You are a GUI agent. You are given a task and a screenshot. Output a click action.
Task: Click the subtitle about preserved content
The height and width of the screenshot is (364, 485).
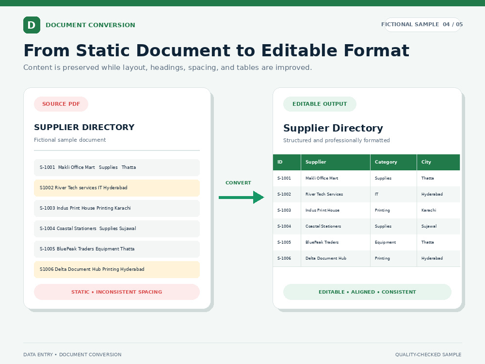pos(168,67)
